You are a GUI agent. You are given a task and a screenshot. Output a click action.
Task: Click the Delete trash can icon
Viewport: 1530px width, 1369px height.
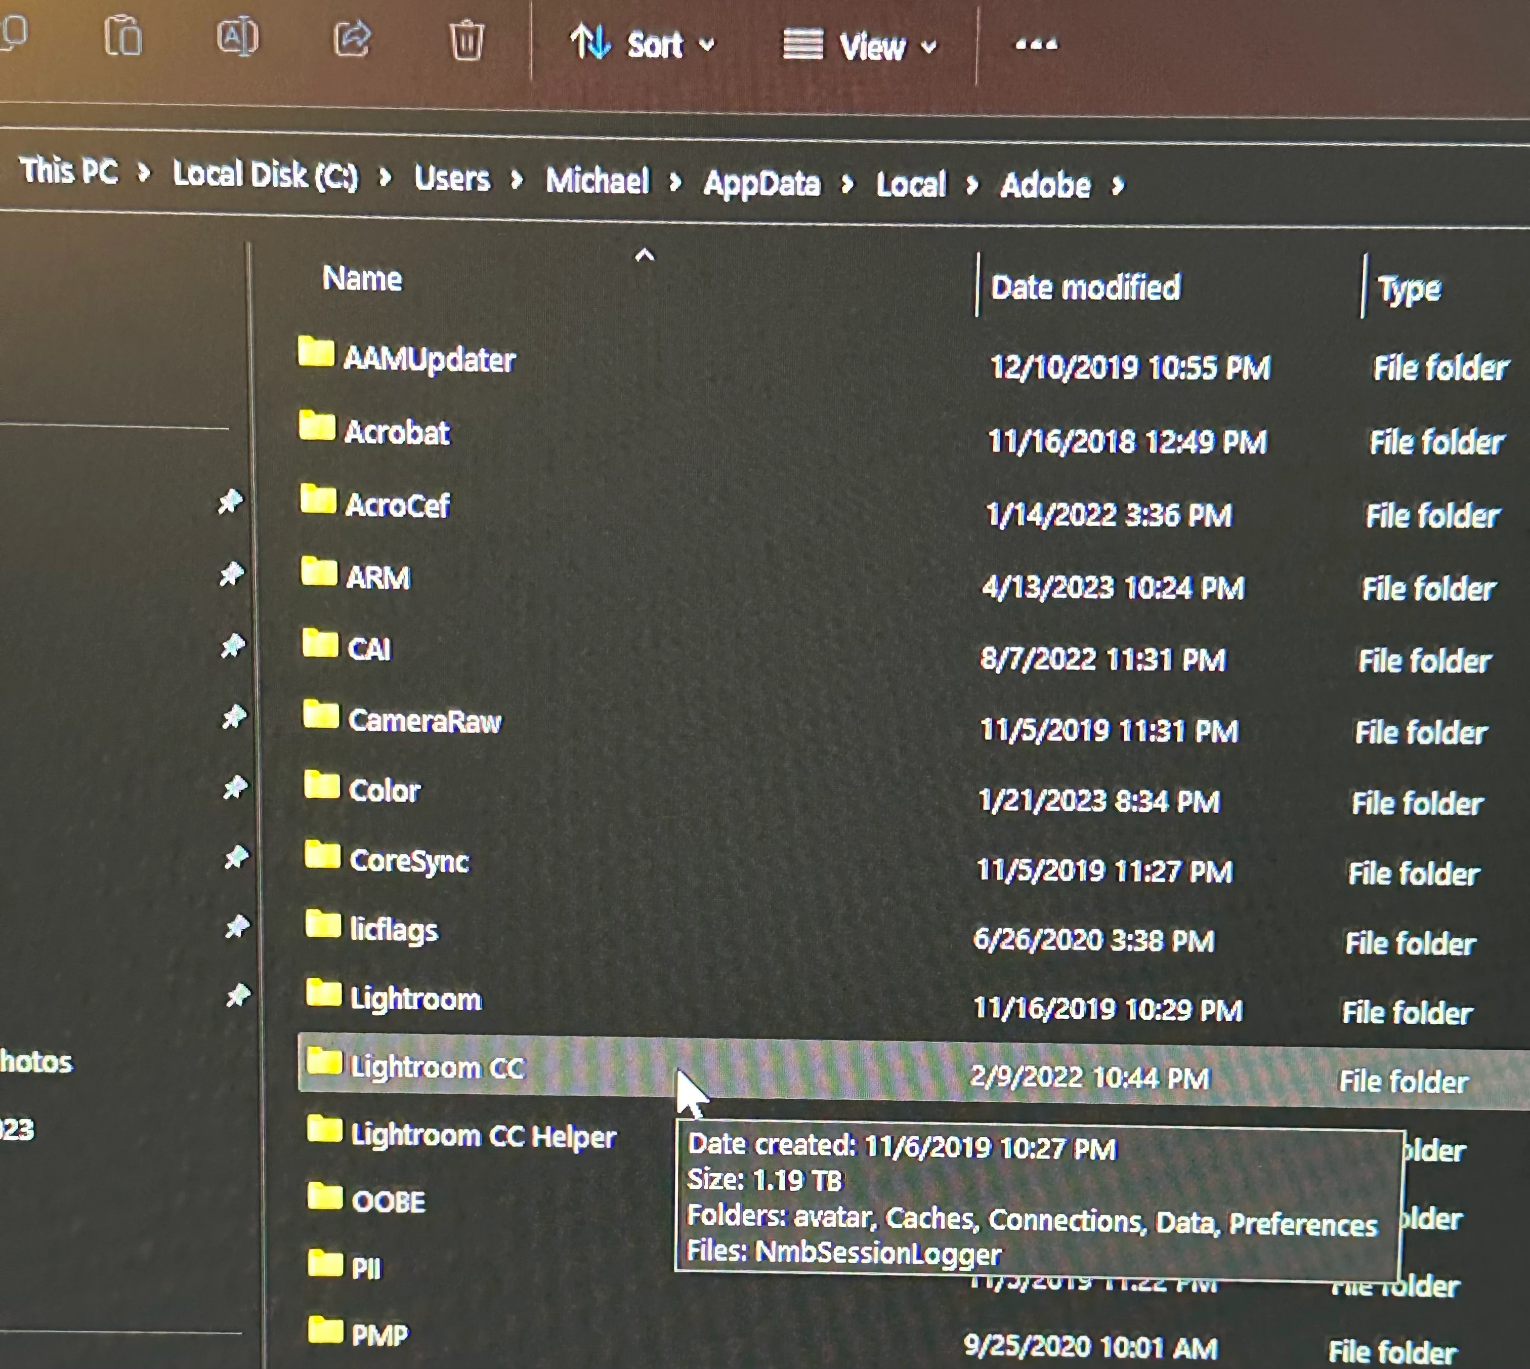pos(466,40)
